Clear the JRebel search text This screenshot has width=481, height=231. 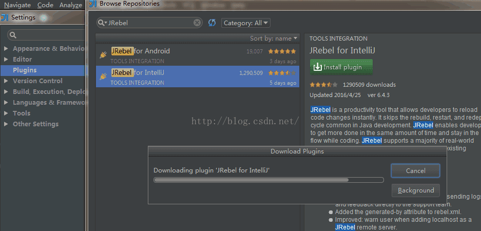[197, 23]
